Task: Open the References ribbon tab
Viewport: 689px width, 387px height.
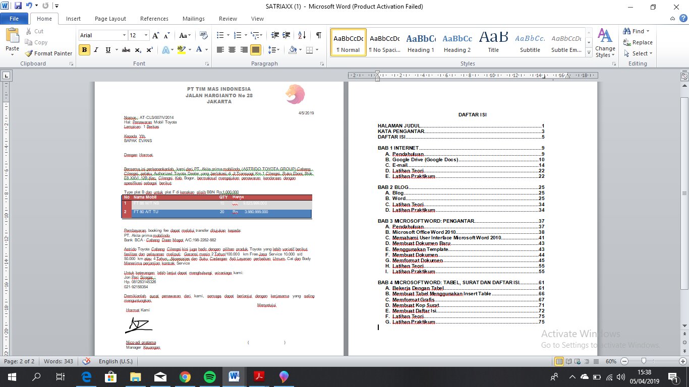Action: coord(154,19)
